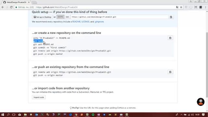Show hidden system tray icons

(181, 115)
